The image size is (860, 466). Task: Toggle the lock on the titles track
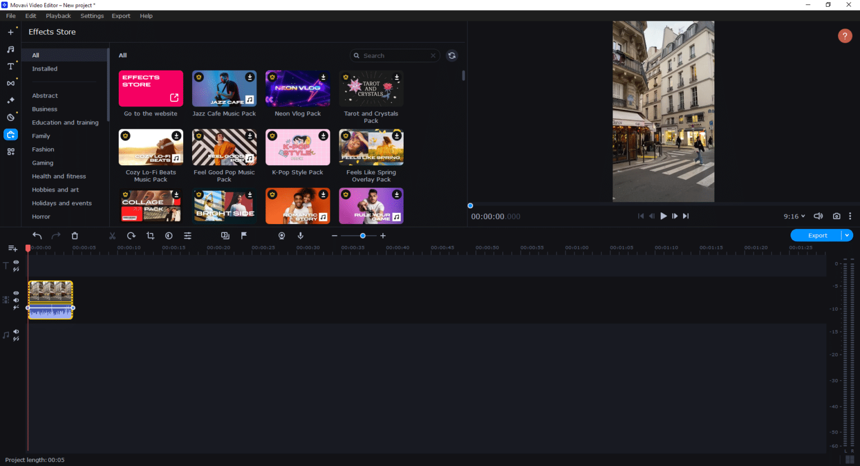click(x=16, y=268)
